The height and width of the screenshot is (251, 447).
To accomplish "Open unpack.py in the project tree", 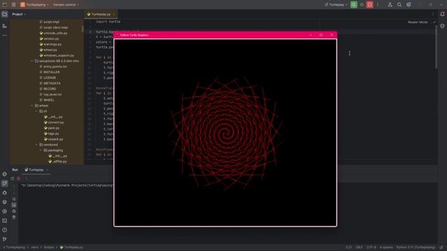I will [x=54, y=139].
